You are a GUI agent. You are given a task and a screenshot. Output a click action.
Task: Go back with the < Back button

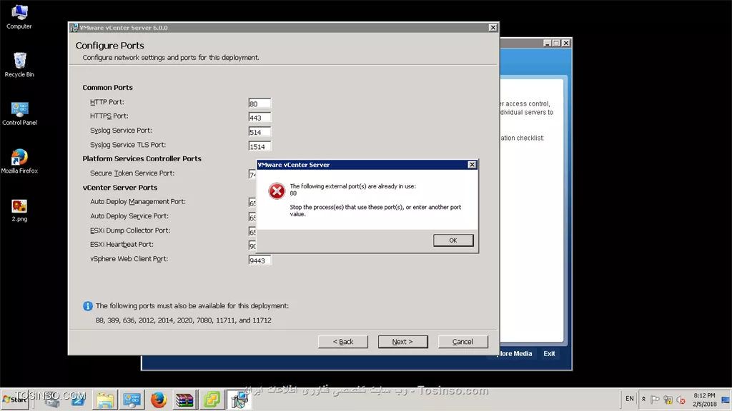[x=343, y=342]
